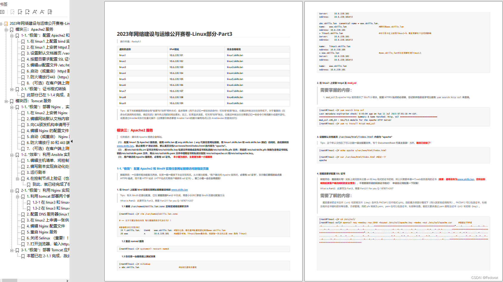Image resolution: width=503 pixels, height=282 pixels.
Task: Collapse the 模块三：Apache2 服务 node
Action: pyautogui.click(x=6, y=30)
